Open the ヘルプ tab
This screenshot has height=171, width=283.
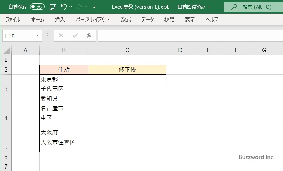(212, 19)
